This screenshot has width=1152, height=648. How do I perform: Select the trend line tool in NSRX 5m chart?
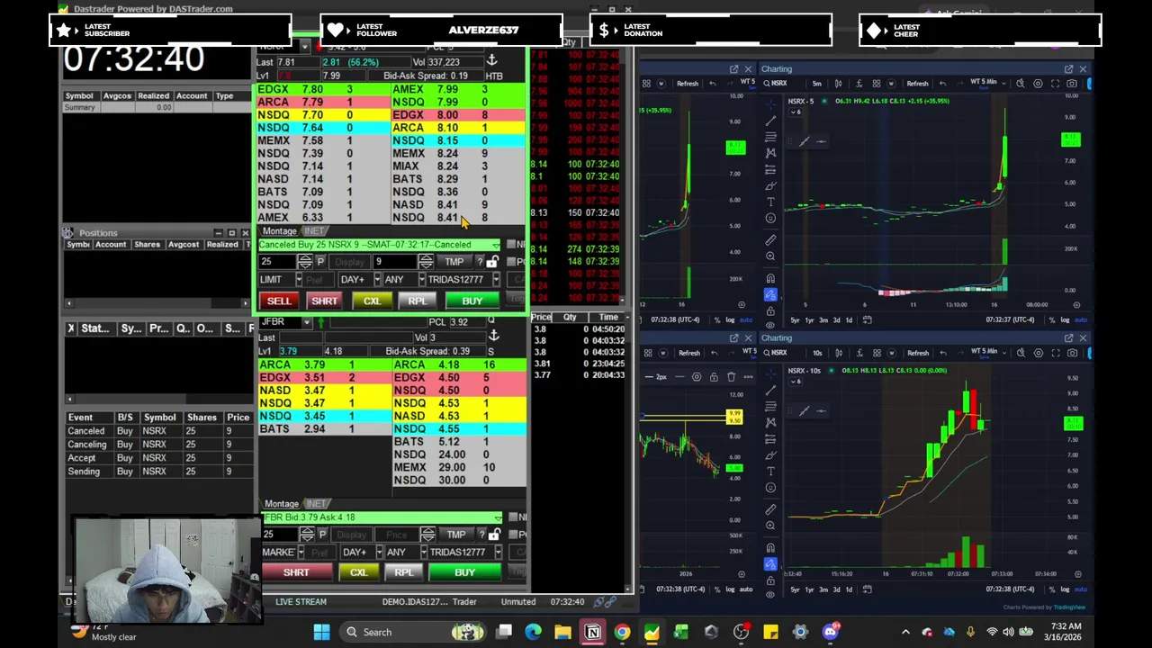770,120
